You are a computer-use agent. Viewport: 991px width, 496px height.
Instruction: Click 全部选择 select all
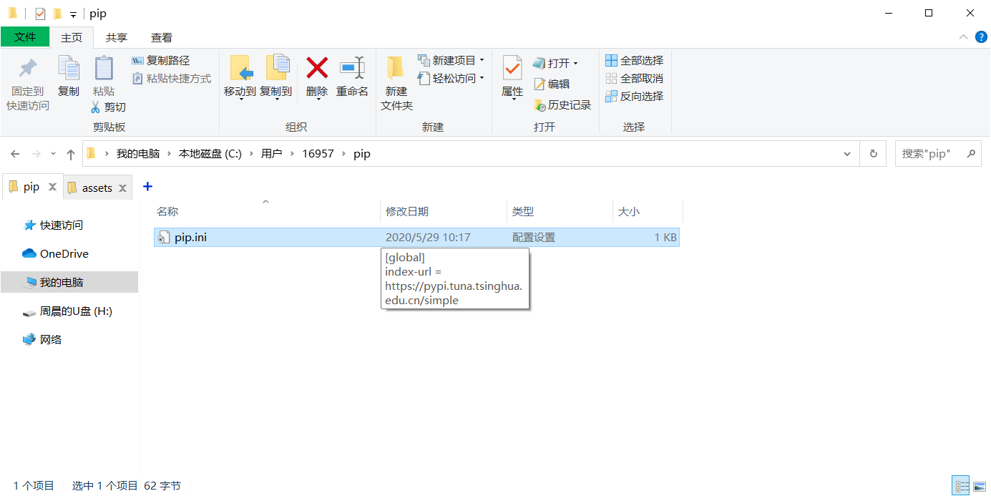pos(635,61)
